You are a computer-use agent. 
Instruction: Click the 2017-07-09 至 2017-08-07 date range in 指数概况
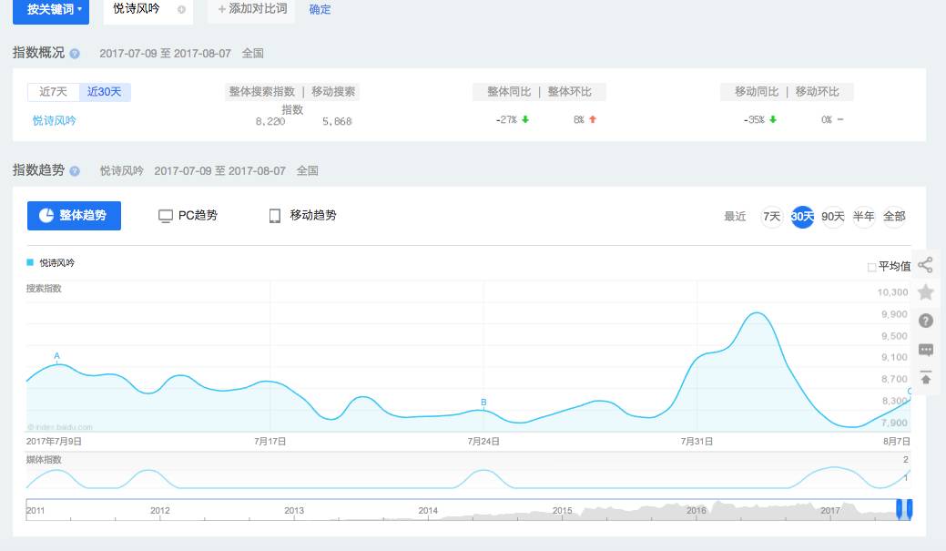point(166,53)
